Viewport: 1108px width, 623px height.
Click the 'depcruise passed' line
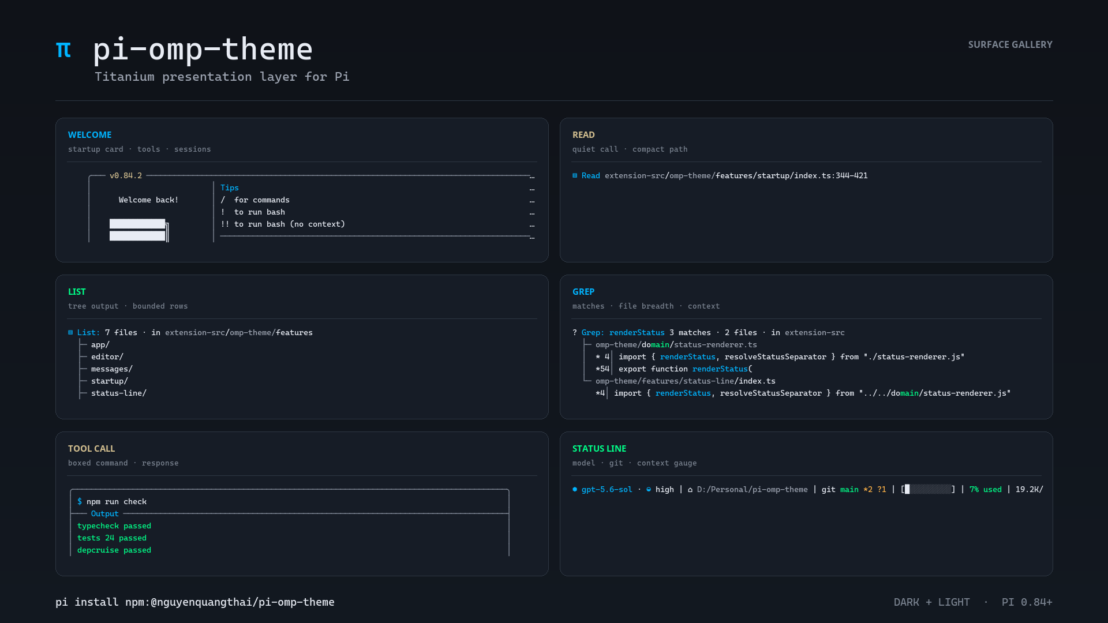click(114, 550)
